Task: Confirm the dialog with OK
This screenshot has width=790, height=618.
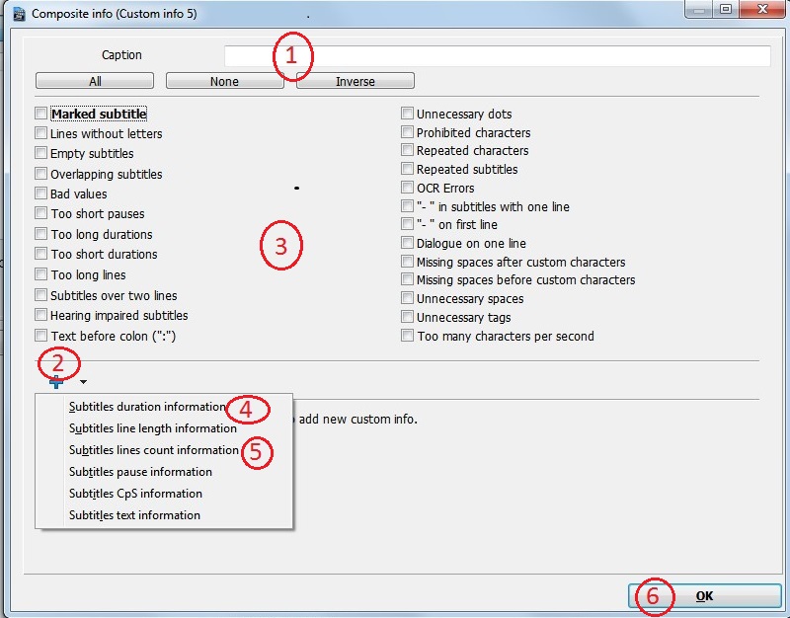Action: 703,596
